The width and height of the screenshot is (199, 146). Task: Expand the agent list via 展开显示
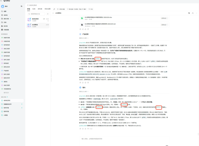[x=6, y=93]
